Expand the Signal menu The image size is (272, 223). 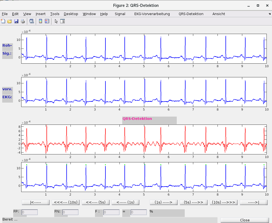pos(120,14)
